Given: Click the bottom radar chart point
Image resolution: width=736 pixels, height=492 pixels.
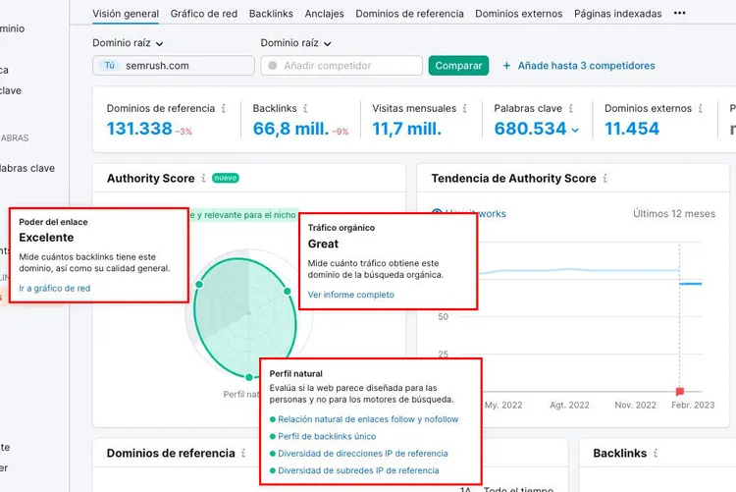Looking at the screenshot, I should 249,377.
